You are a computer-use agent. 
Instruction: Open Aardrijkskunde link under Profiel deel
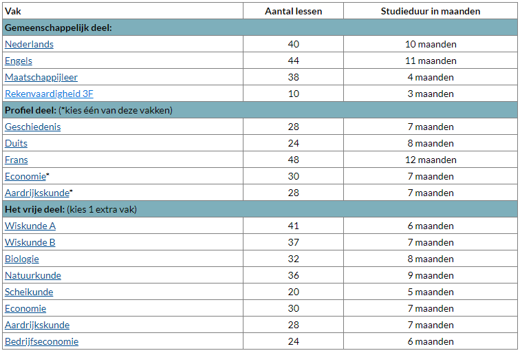36,193
